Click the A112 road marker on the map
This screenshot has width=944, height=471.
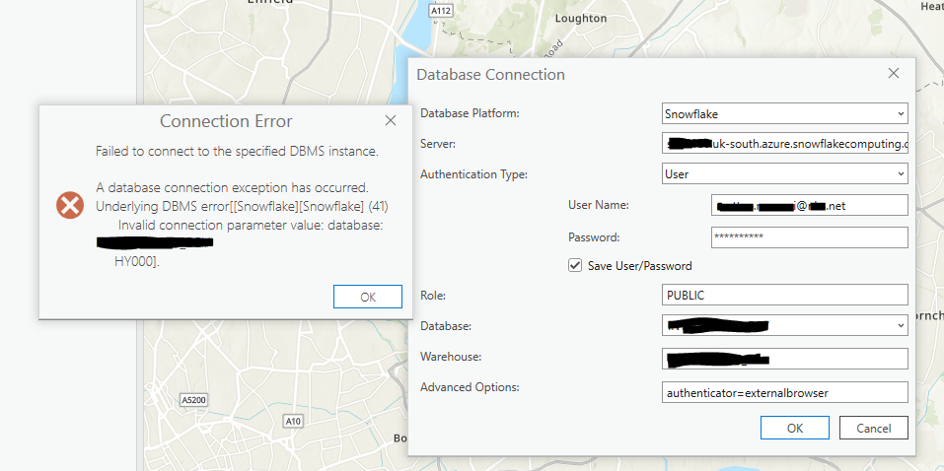click(441, 11)
